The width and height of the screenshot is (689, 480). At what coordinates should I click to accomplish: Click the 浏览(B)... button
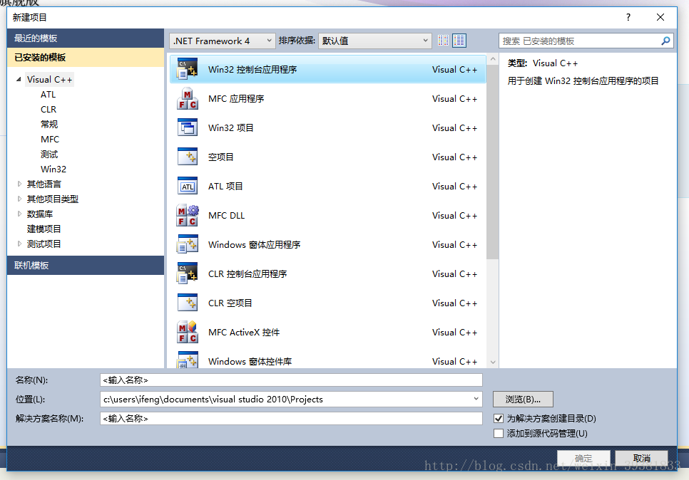click(x=523, y=400)
